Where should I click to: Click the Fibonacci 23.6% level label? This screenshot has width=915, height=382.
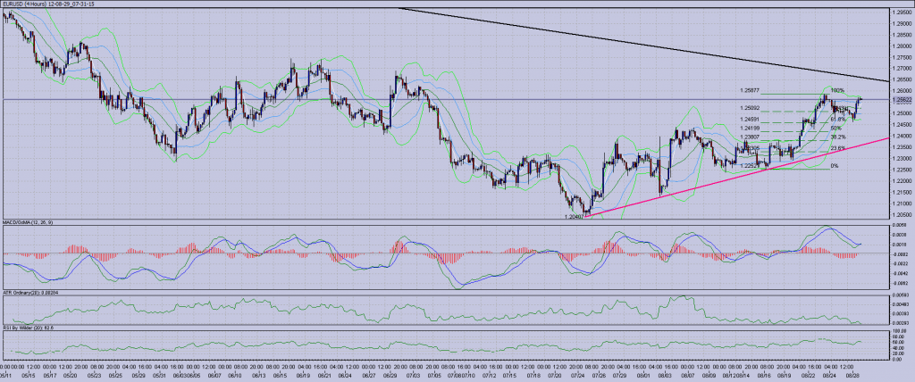(837, 148)
